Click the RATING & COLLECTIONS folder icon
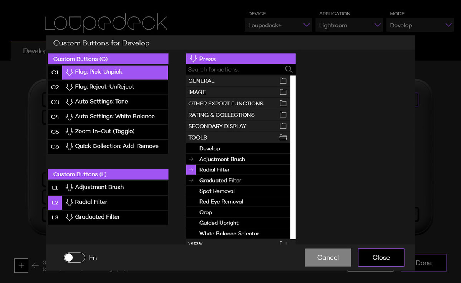 [283, 115]
